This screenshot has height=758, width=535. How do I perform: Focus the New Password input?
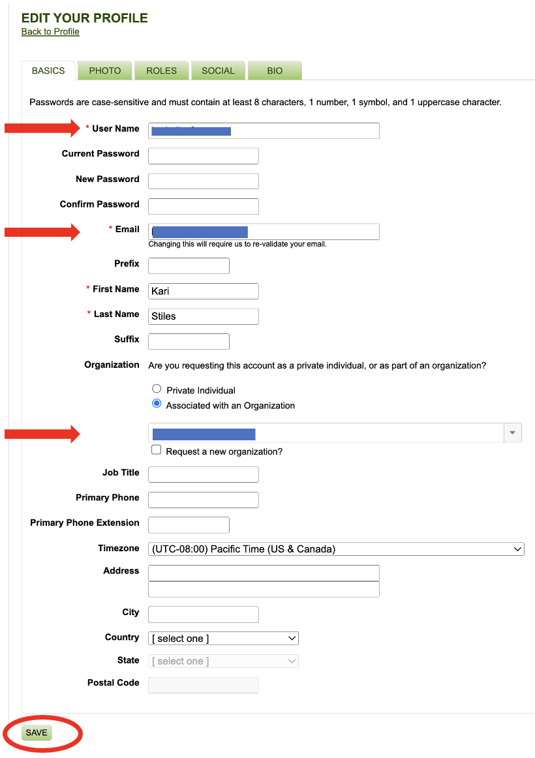(204, 181)
